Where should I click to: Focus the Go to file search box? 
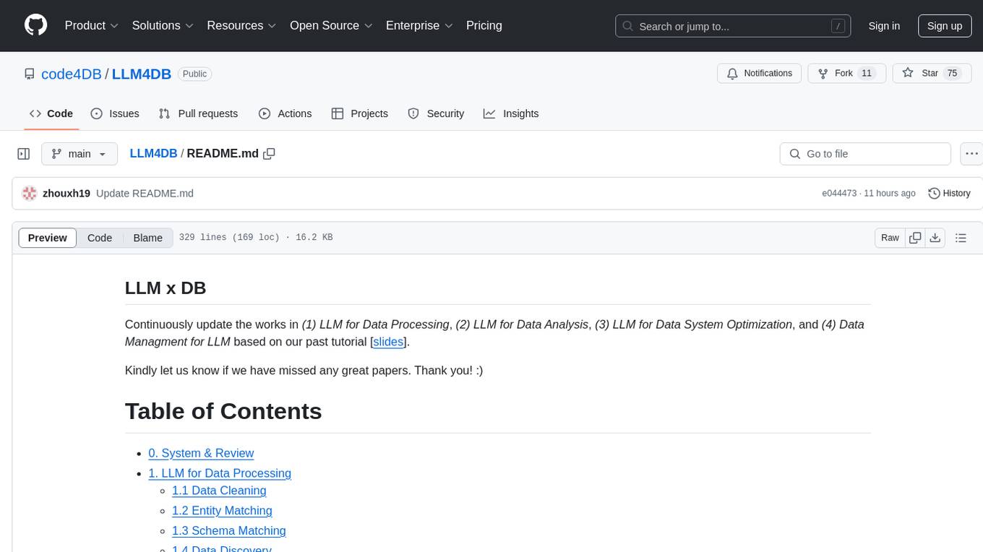coord(865,154)
